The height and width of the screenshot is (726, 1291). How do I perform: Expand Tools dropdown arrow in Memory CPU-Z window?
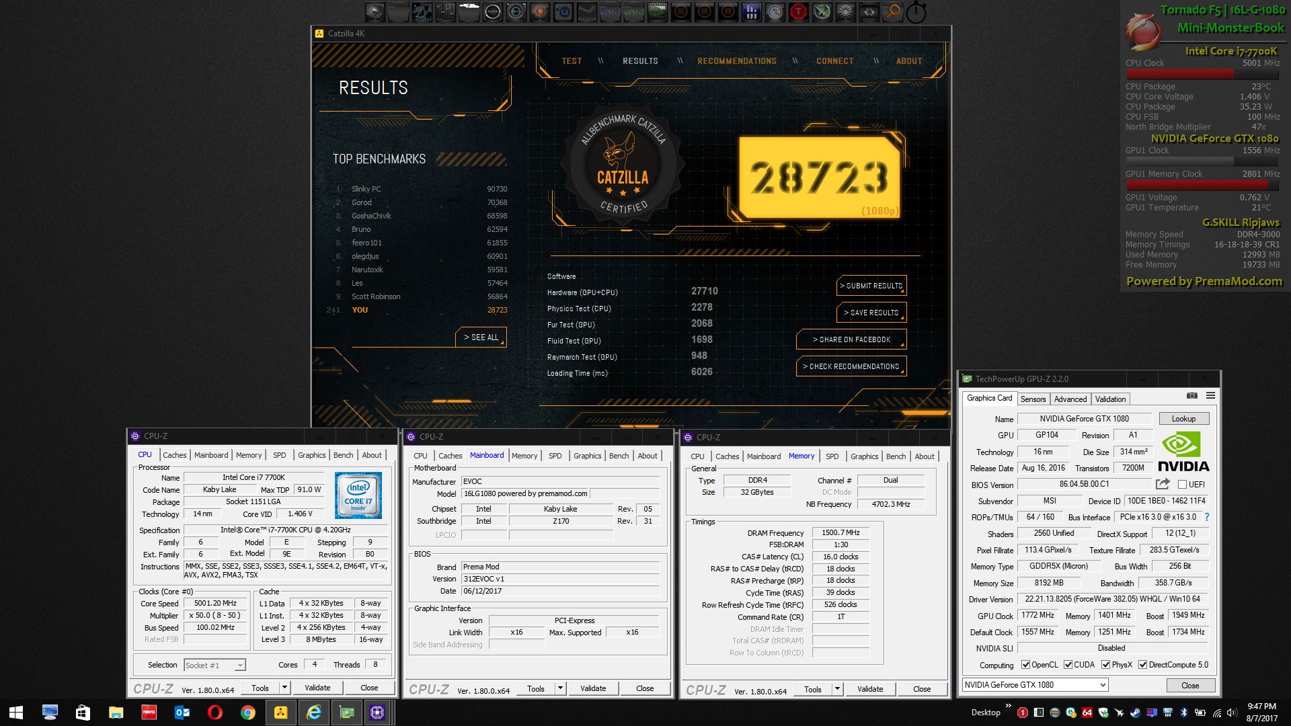click(x=837, y=689)
